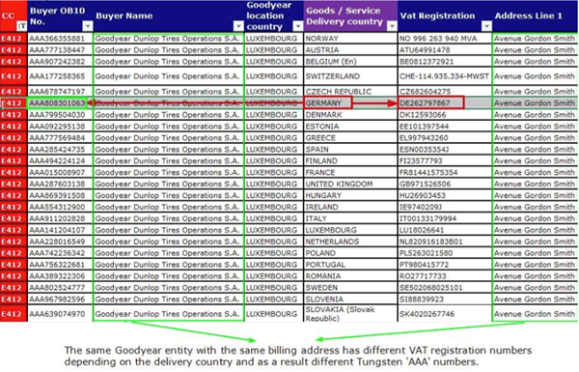Expand the Vat Registration filter dropdown
Screen dimensions: 579x372
(486, 26)
